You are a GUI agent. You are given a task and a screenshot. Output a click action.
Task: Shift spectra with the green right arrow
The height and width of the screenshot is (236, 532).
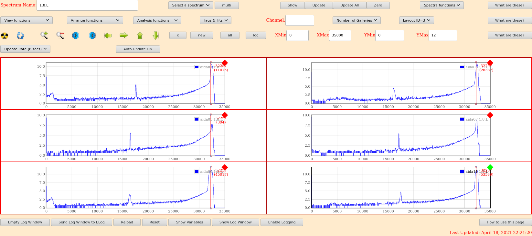click(124, 35)
